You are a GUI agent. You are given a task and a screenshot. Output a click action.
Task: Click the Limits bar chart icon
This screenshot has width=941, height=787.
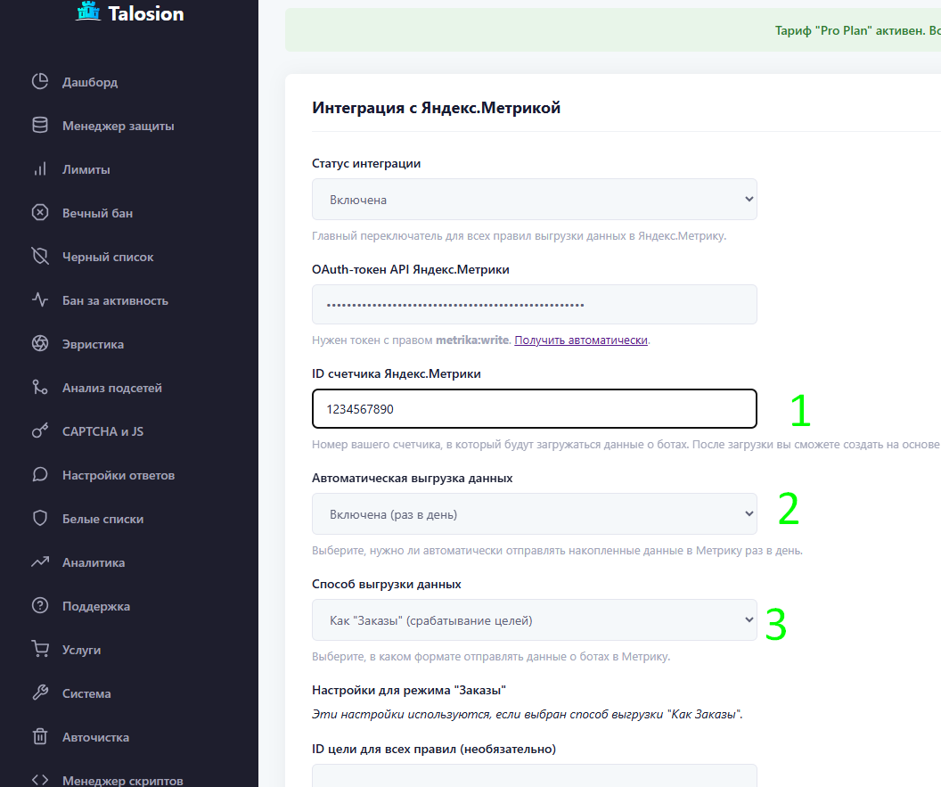pos(40,169)
